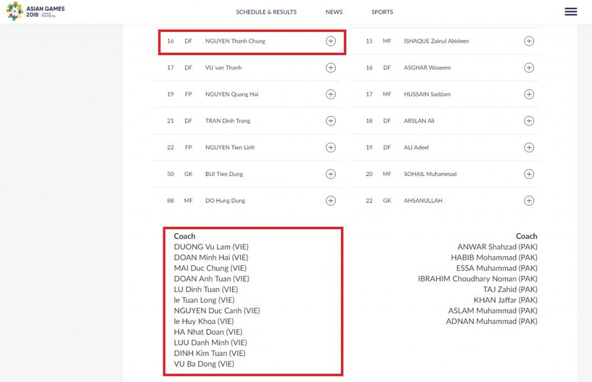Open the Sports menu item

coord(382,12)
